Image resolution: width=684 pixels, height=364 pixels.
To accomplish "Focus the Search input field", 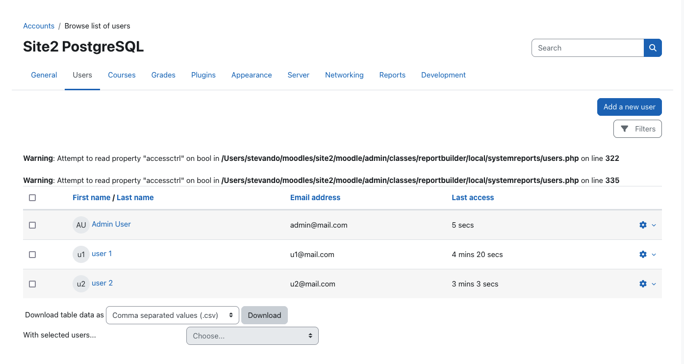I will (x=588, y=48).
